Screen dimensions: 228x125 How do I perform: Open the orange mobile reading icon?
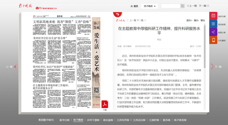(x=213, y=40)
